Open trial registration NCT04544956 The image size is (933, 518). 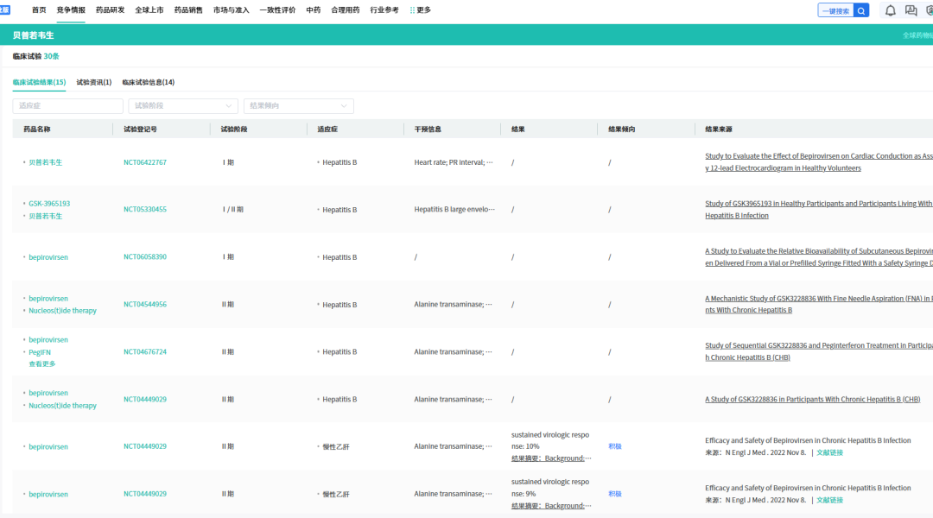pyautogui.click(x=145, y=304)
